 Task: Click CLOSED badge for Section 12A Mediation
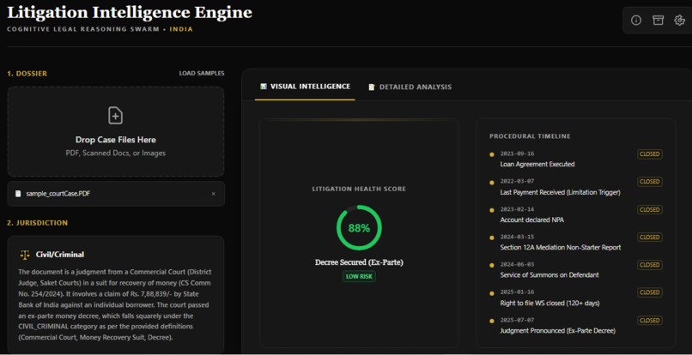point(650,237)
